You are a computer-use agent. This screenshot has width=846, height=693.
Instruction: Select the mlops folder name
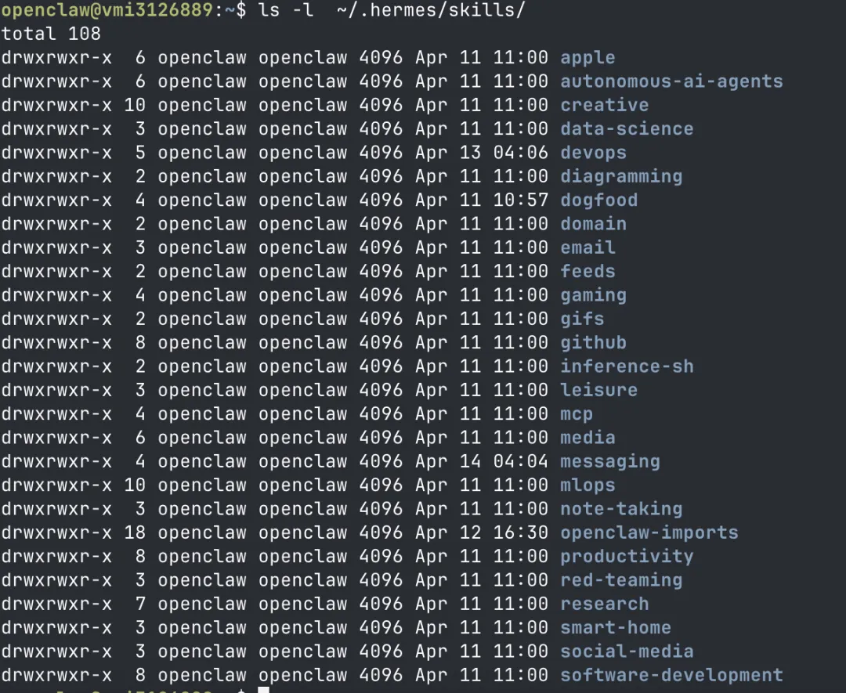point(587,485)
